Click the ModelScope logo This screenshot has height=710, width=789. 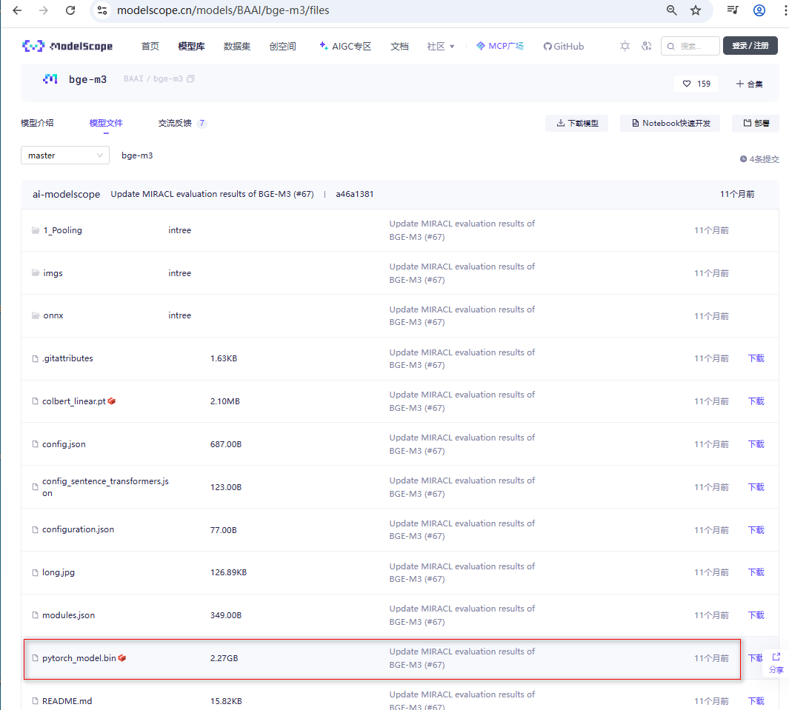coord(67,46)
